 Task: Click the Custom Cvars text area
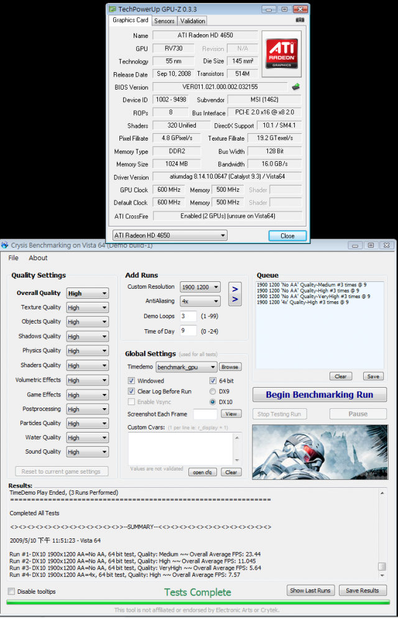pyautogui.click(x=181, y=449)
